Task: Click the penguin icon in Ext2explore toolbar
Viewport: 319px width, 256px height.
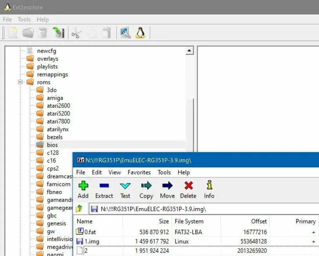Action: [x=141, y=33]
